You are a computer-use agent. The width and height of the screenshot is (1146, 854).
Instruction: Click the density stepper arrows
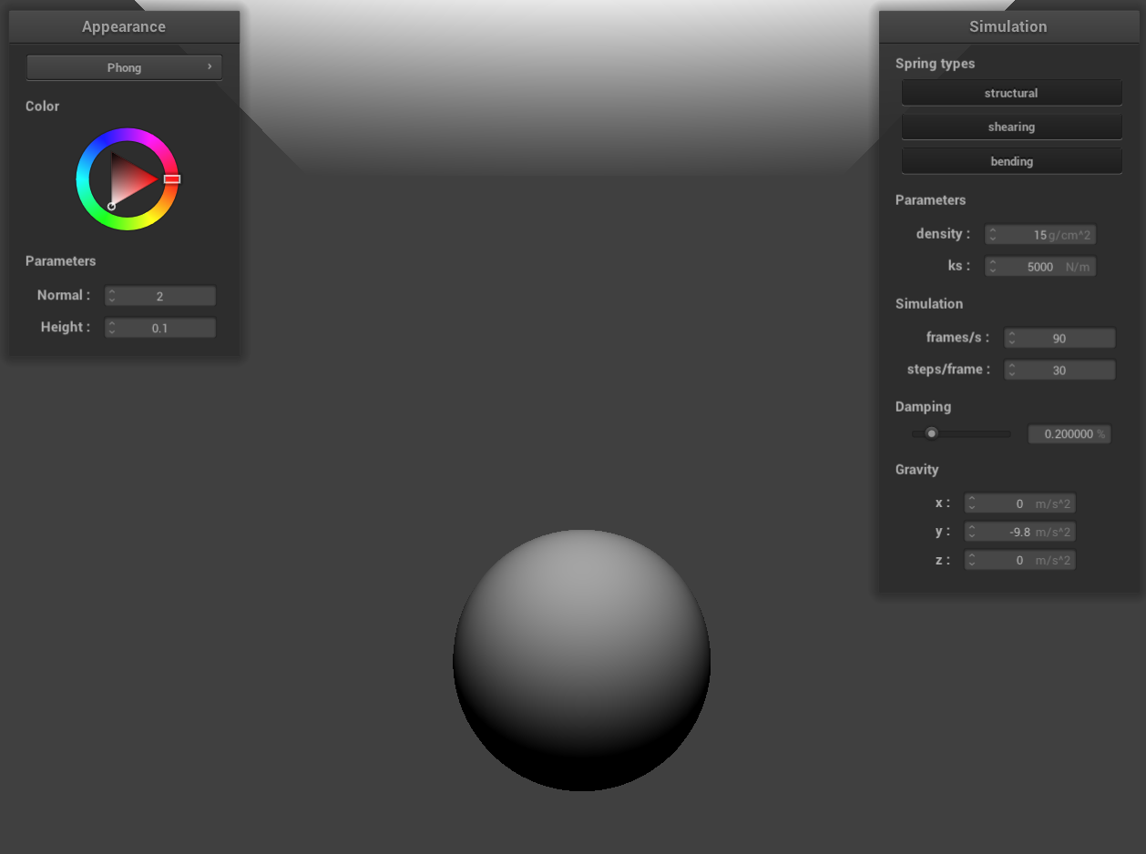point(992,235)
